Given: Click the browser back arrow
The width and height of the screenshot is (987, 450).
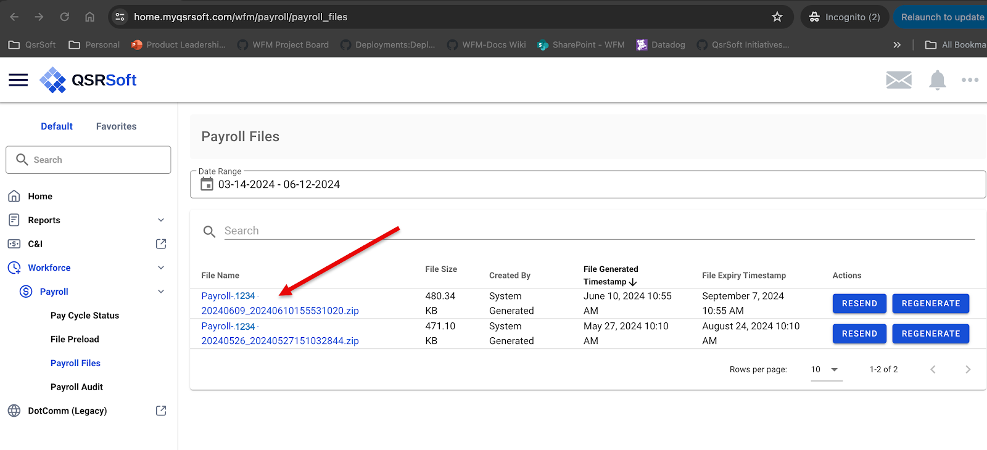Looking at the screenshot, I should point(14,17).
